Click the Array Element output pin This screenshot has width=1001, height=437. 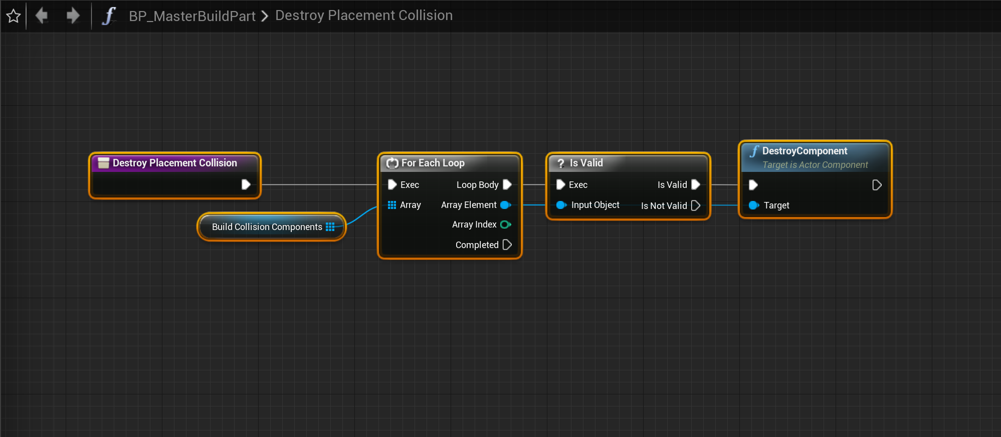click(505, 205)
